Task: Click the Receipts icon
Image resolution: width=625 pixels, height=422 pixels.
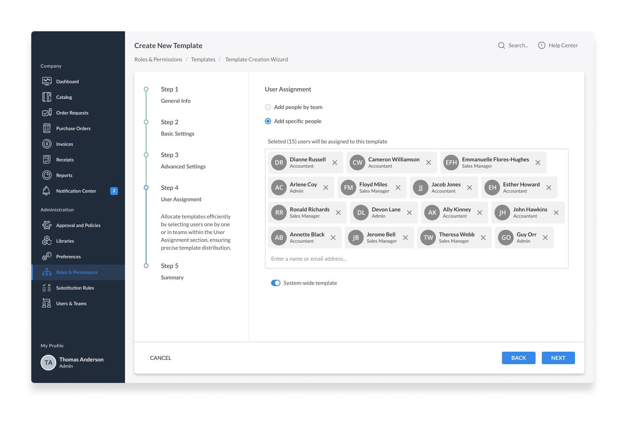Action: 47,159
